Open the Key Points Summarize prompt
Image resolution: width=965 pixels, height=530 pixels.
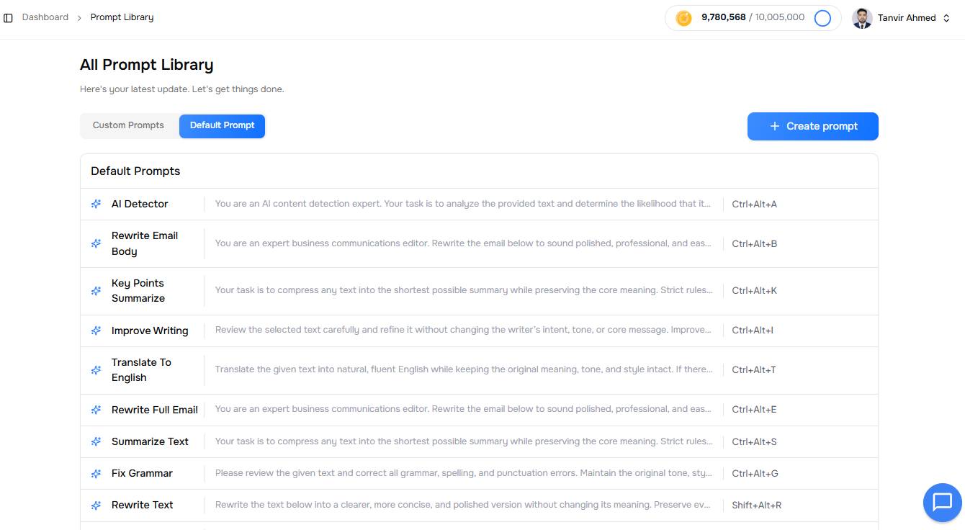138,291
